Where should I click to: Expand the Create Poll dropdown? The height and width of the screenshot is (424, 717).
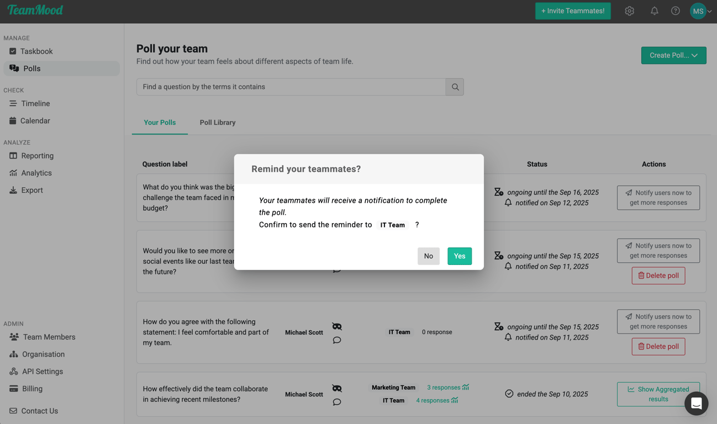(673, 55)
